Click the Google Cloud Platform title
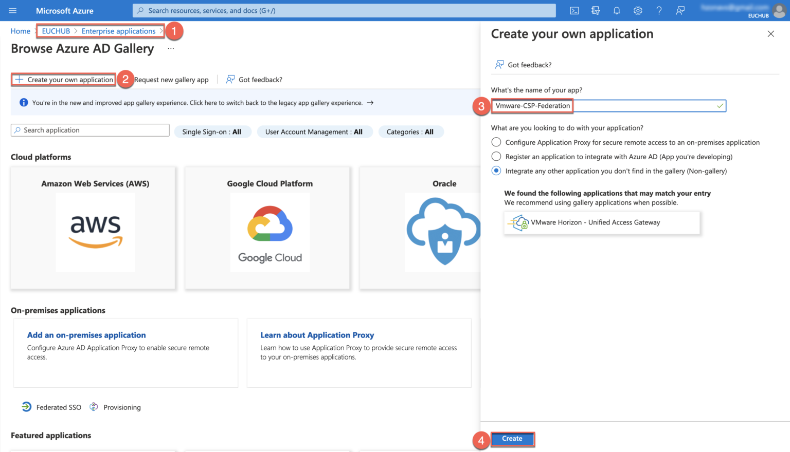The height and width of the screenshot is (452, 790). (x=270, y=184)
